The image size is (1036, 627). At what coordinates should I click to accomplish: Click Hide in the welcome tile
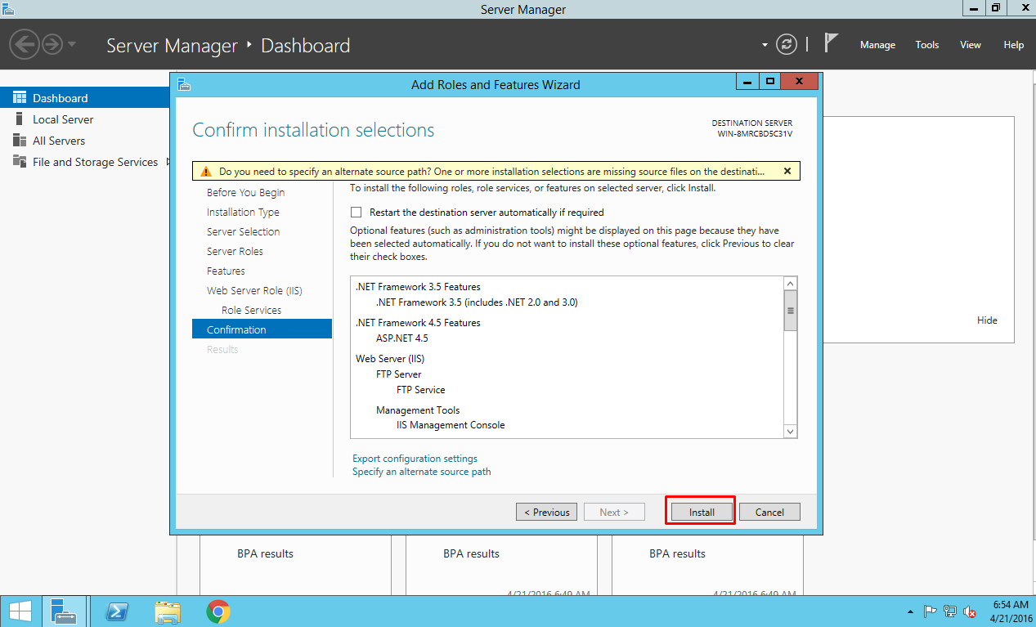pos(987,320)
